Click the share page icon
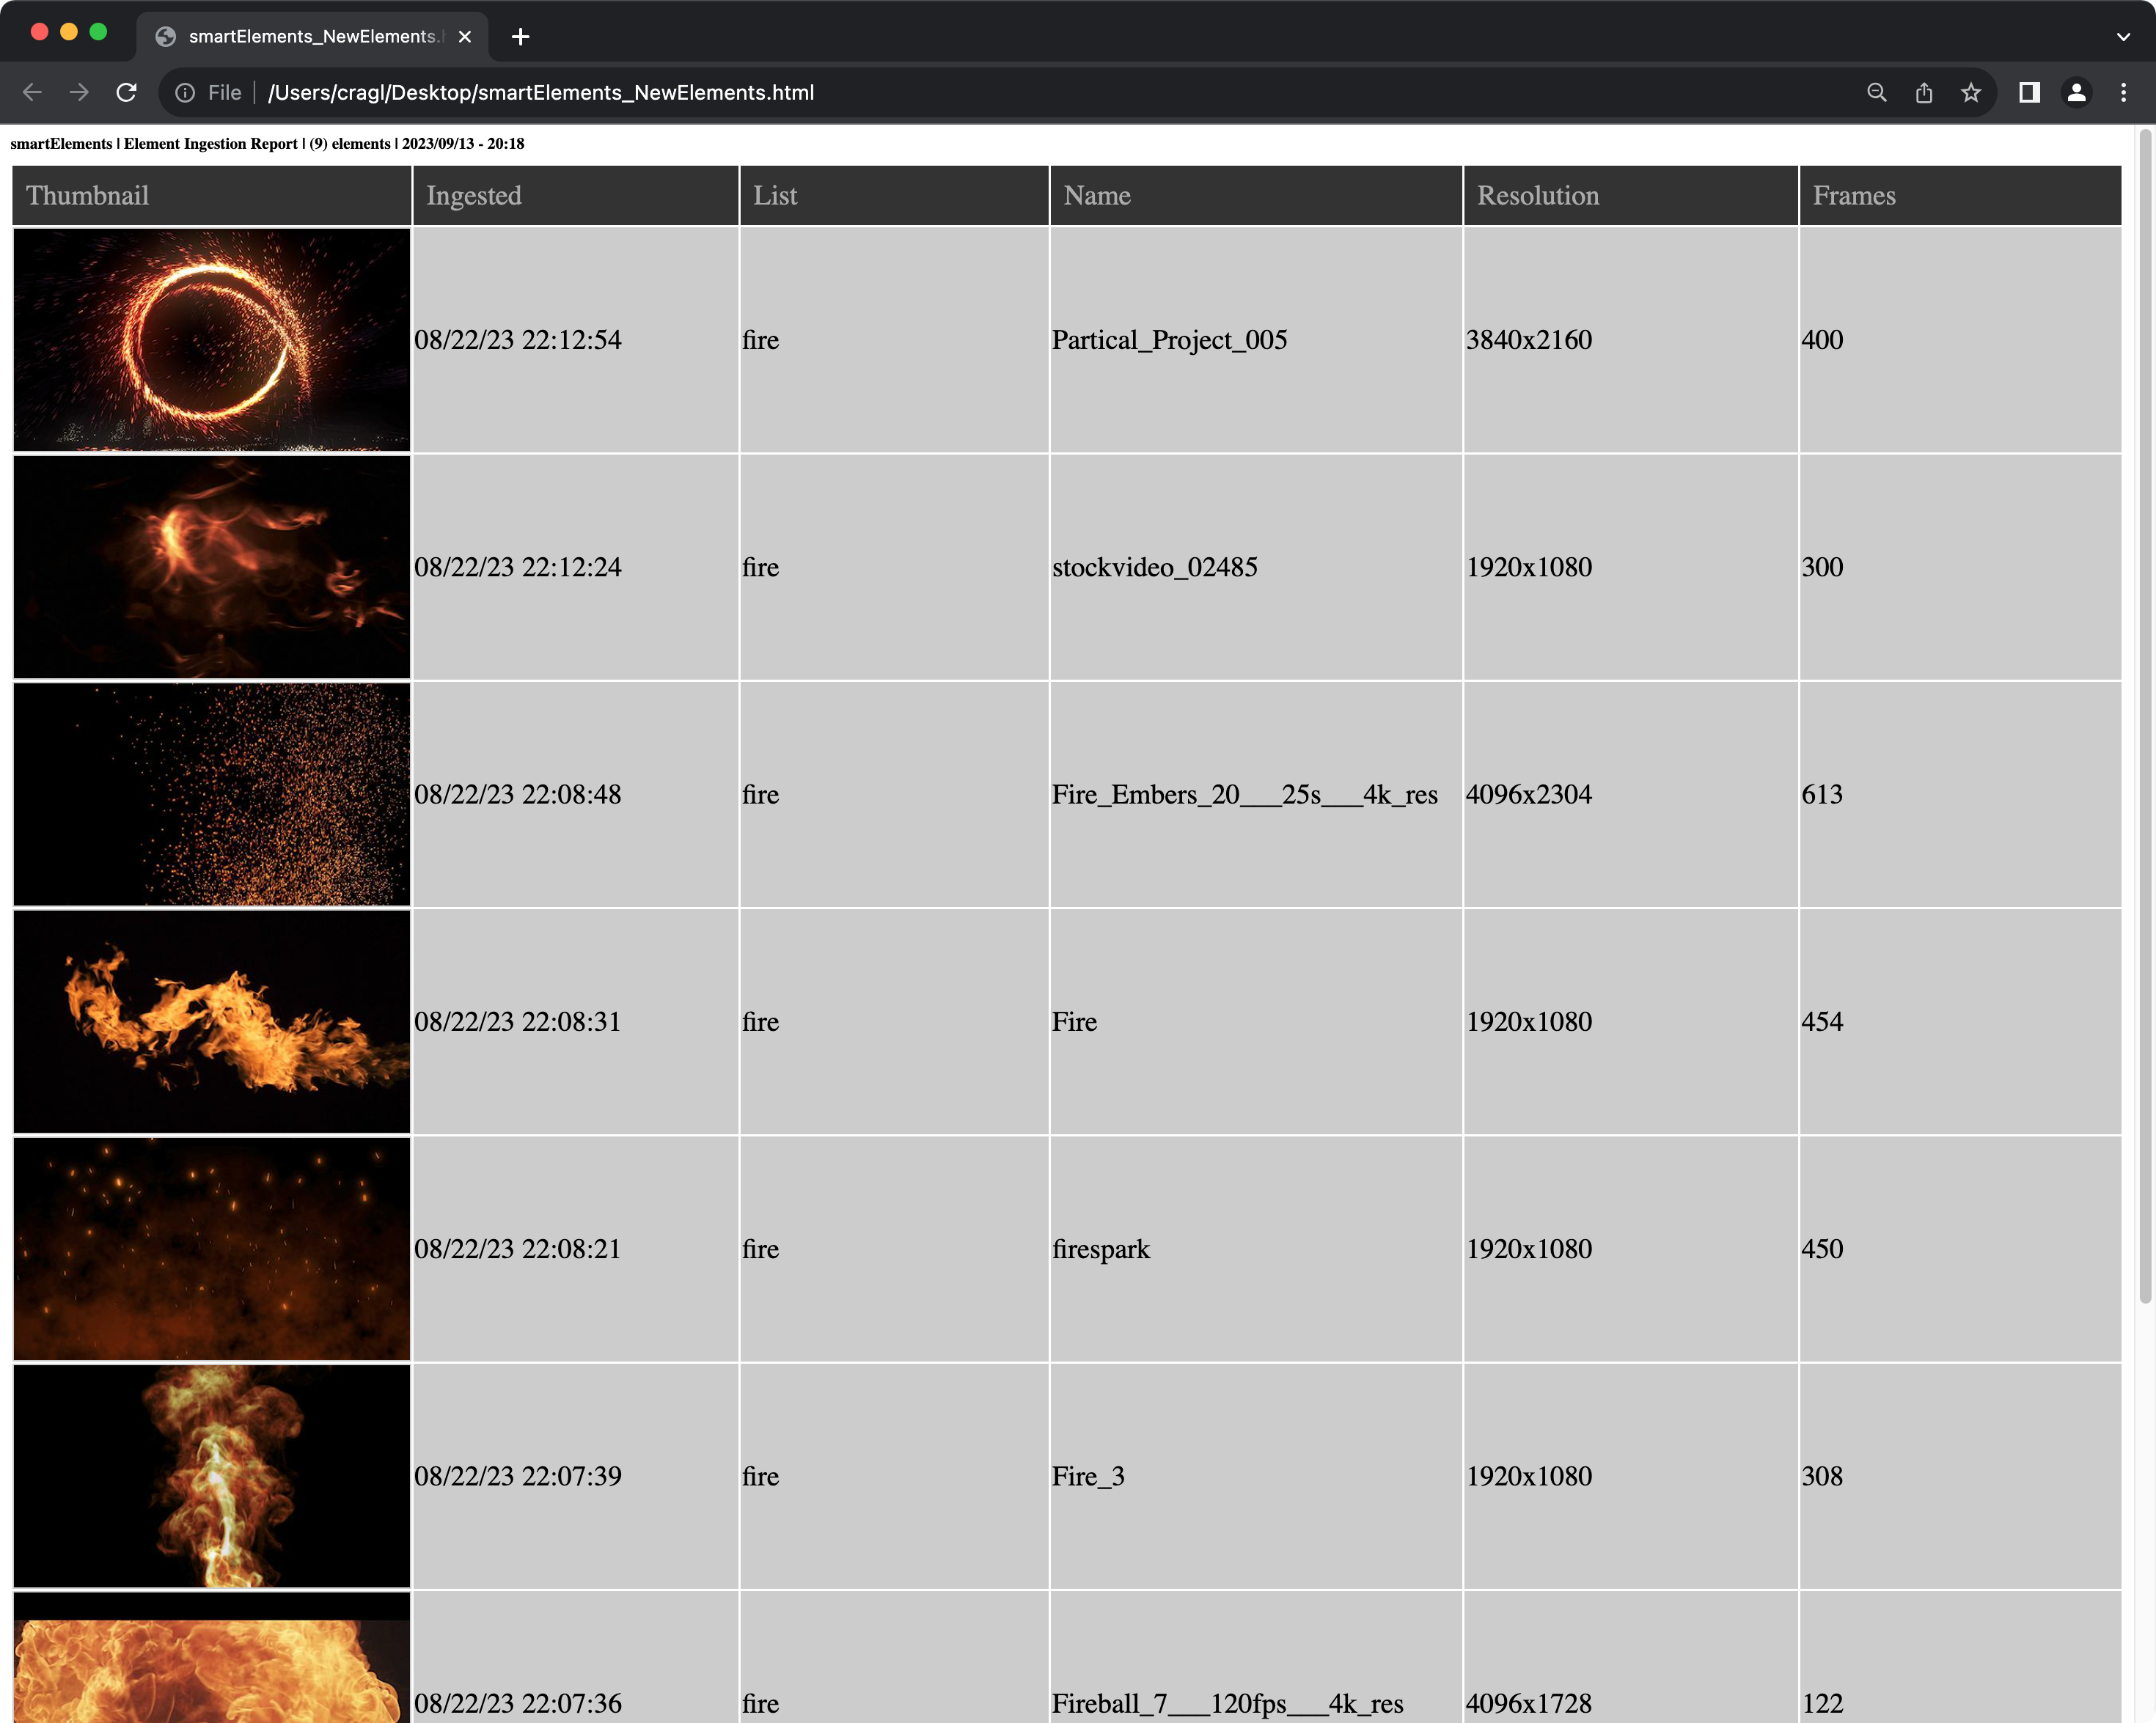Screen dimensions: 2156x1723 (x=1923, y=93)
